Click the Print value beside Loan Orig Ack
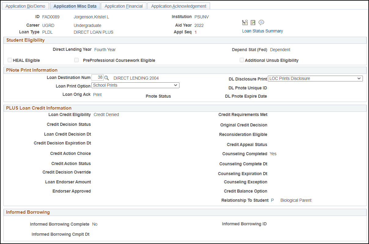Viewport: 369px width, 244px height. [x=97, y=94]
